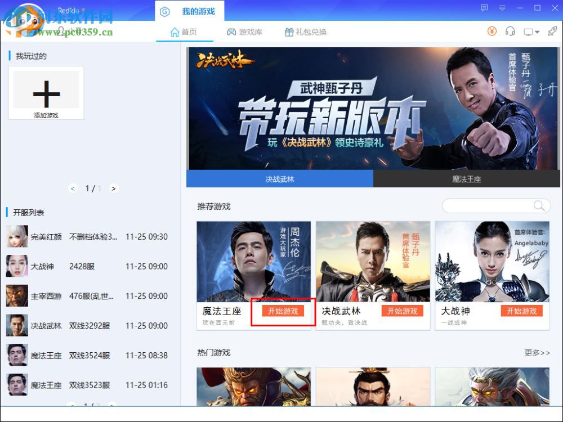Expand next page with right arrow
The height and width of the screenshot is (422, 563).
pos(114,188)
